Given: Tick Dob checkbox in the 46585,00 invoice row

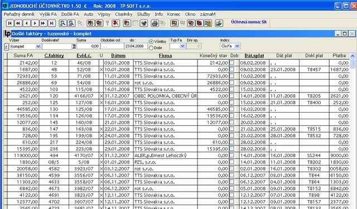Looking at the screenshot, I should pos(232,109).
